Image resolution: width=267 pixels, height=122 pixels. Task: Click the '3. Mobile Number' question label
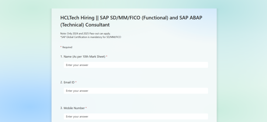click(x=73, y=108)
